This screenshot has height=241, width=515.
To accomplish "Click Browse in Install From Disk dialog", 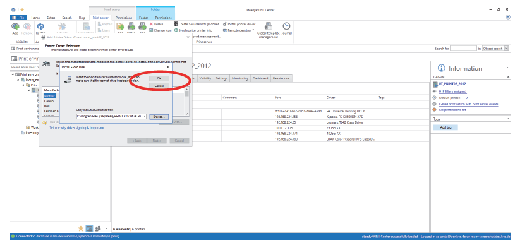I will (x=159, y=117).
